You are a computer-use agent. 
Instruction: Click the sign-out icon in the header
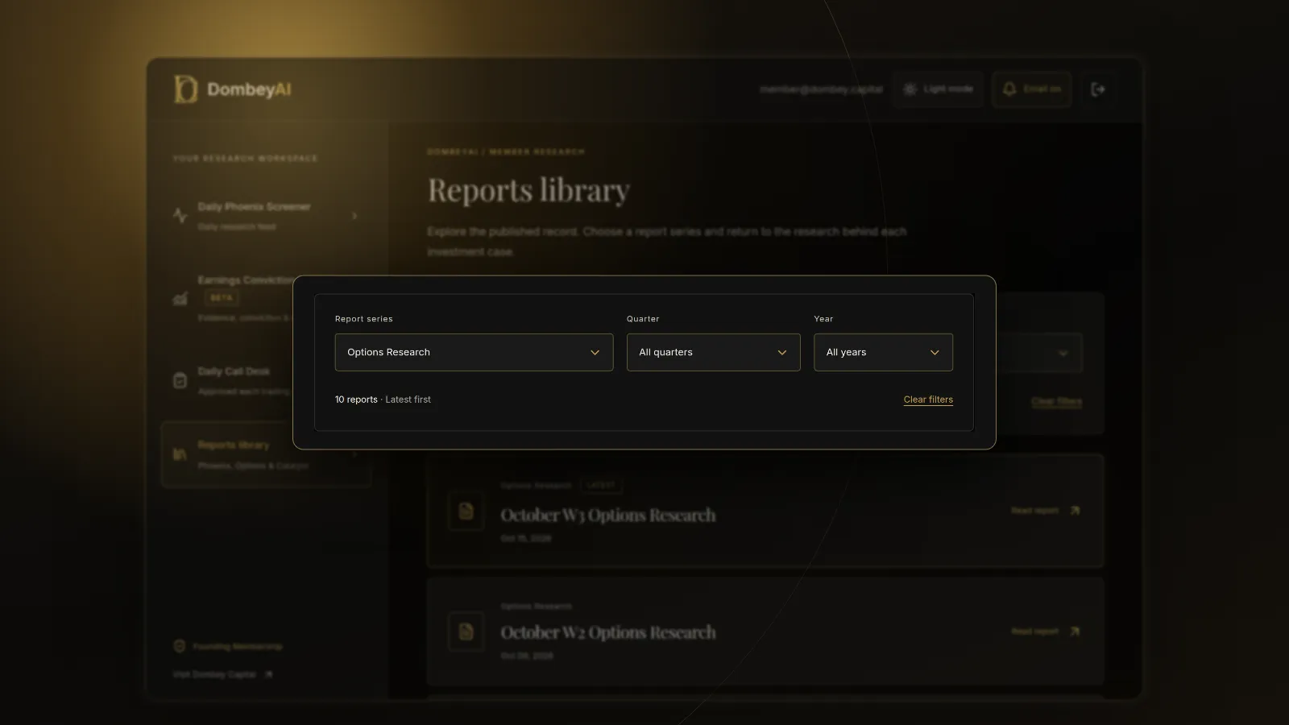pyautogui.click(x=1097, y=89)
